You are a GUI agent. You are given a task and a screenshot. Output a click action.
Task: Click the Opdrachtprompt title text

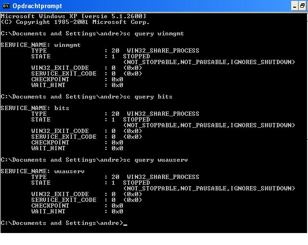(x=37, y=6)
